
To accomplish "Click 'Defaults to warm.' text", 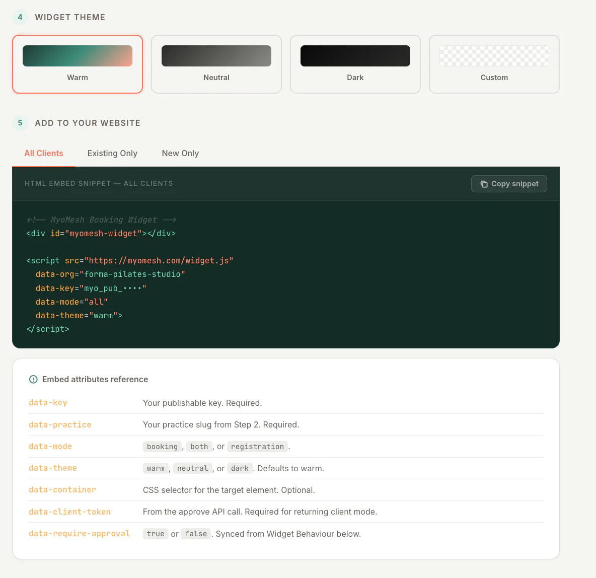I will pos(291,468).
